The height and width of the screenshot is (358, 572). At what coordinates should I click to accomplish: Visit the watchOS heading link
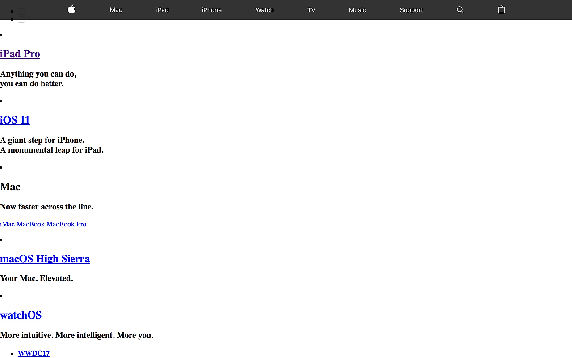click(21, 315)
